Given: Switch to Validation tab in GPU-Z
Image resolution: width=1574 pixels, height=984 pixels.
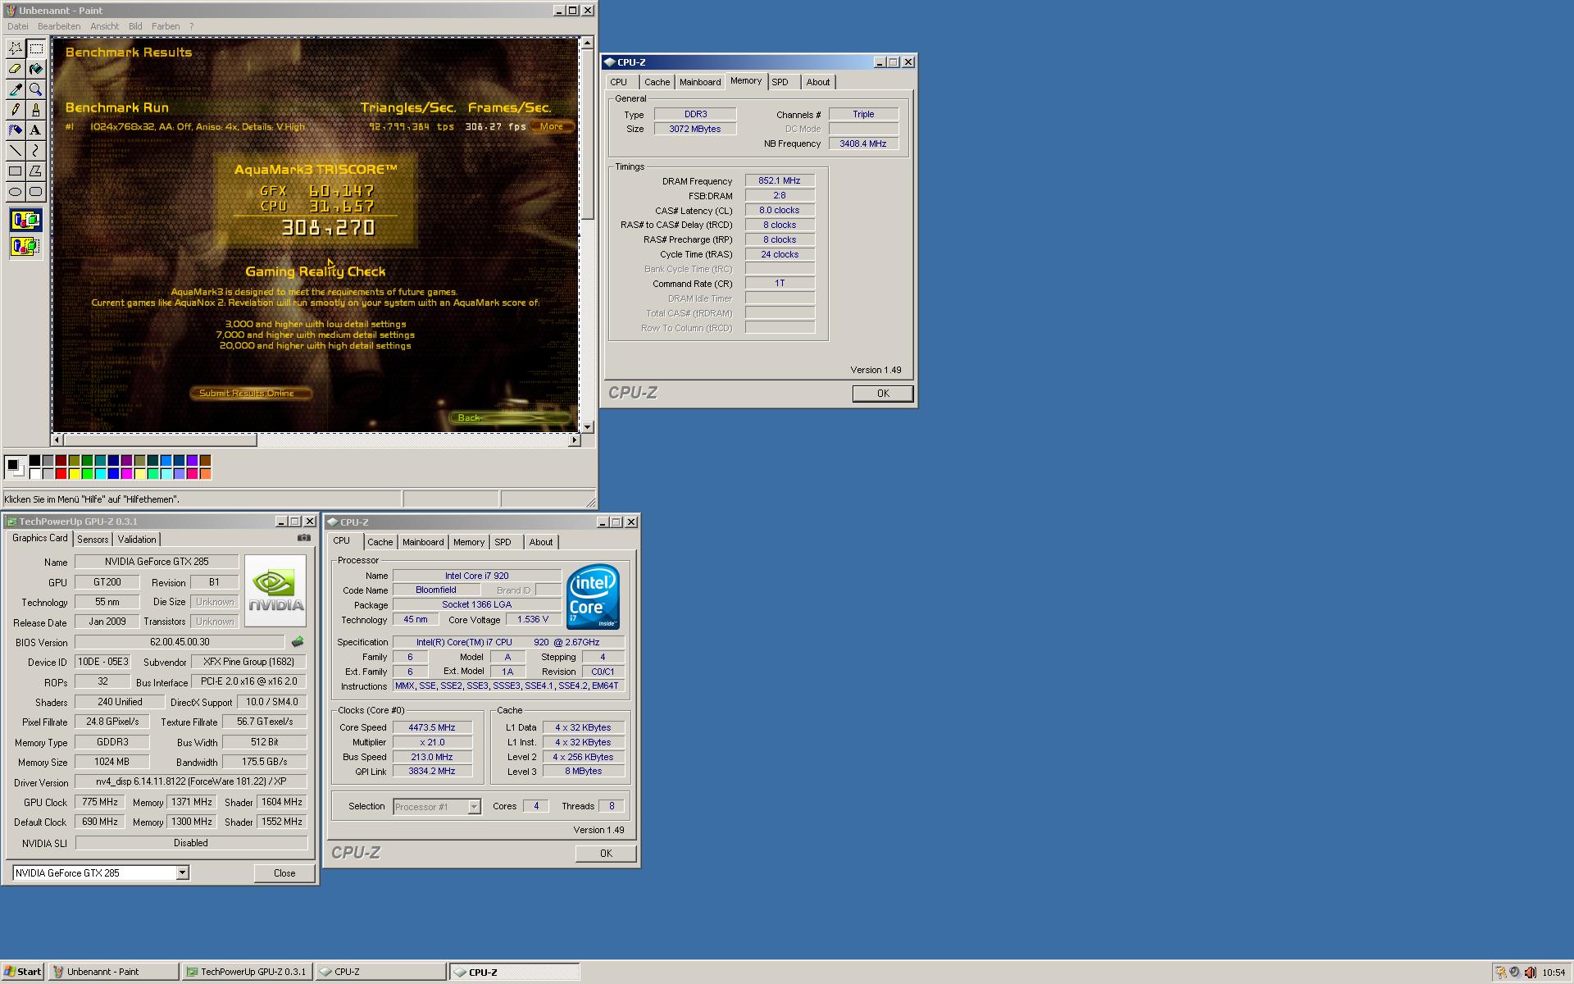Looking at the screenshot, I should tap(137, 540).
